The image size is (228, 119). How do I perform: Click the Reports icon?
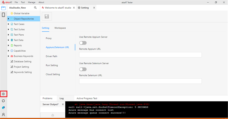click(x=12, y=46)
